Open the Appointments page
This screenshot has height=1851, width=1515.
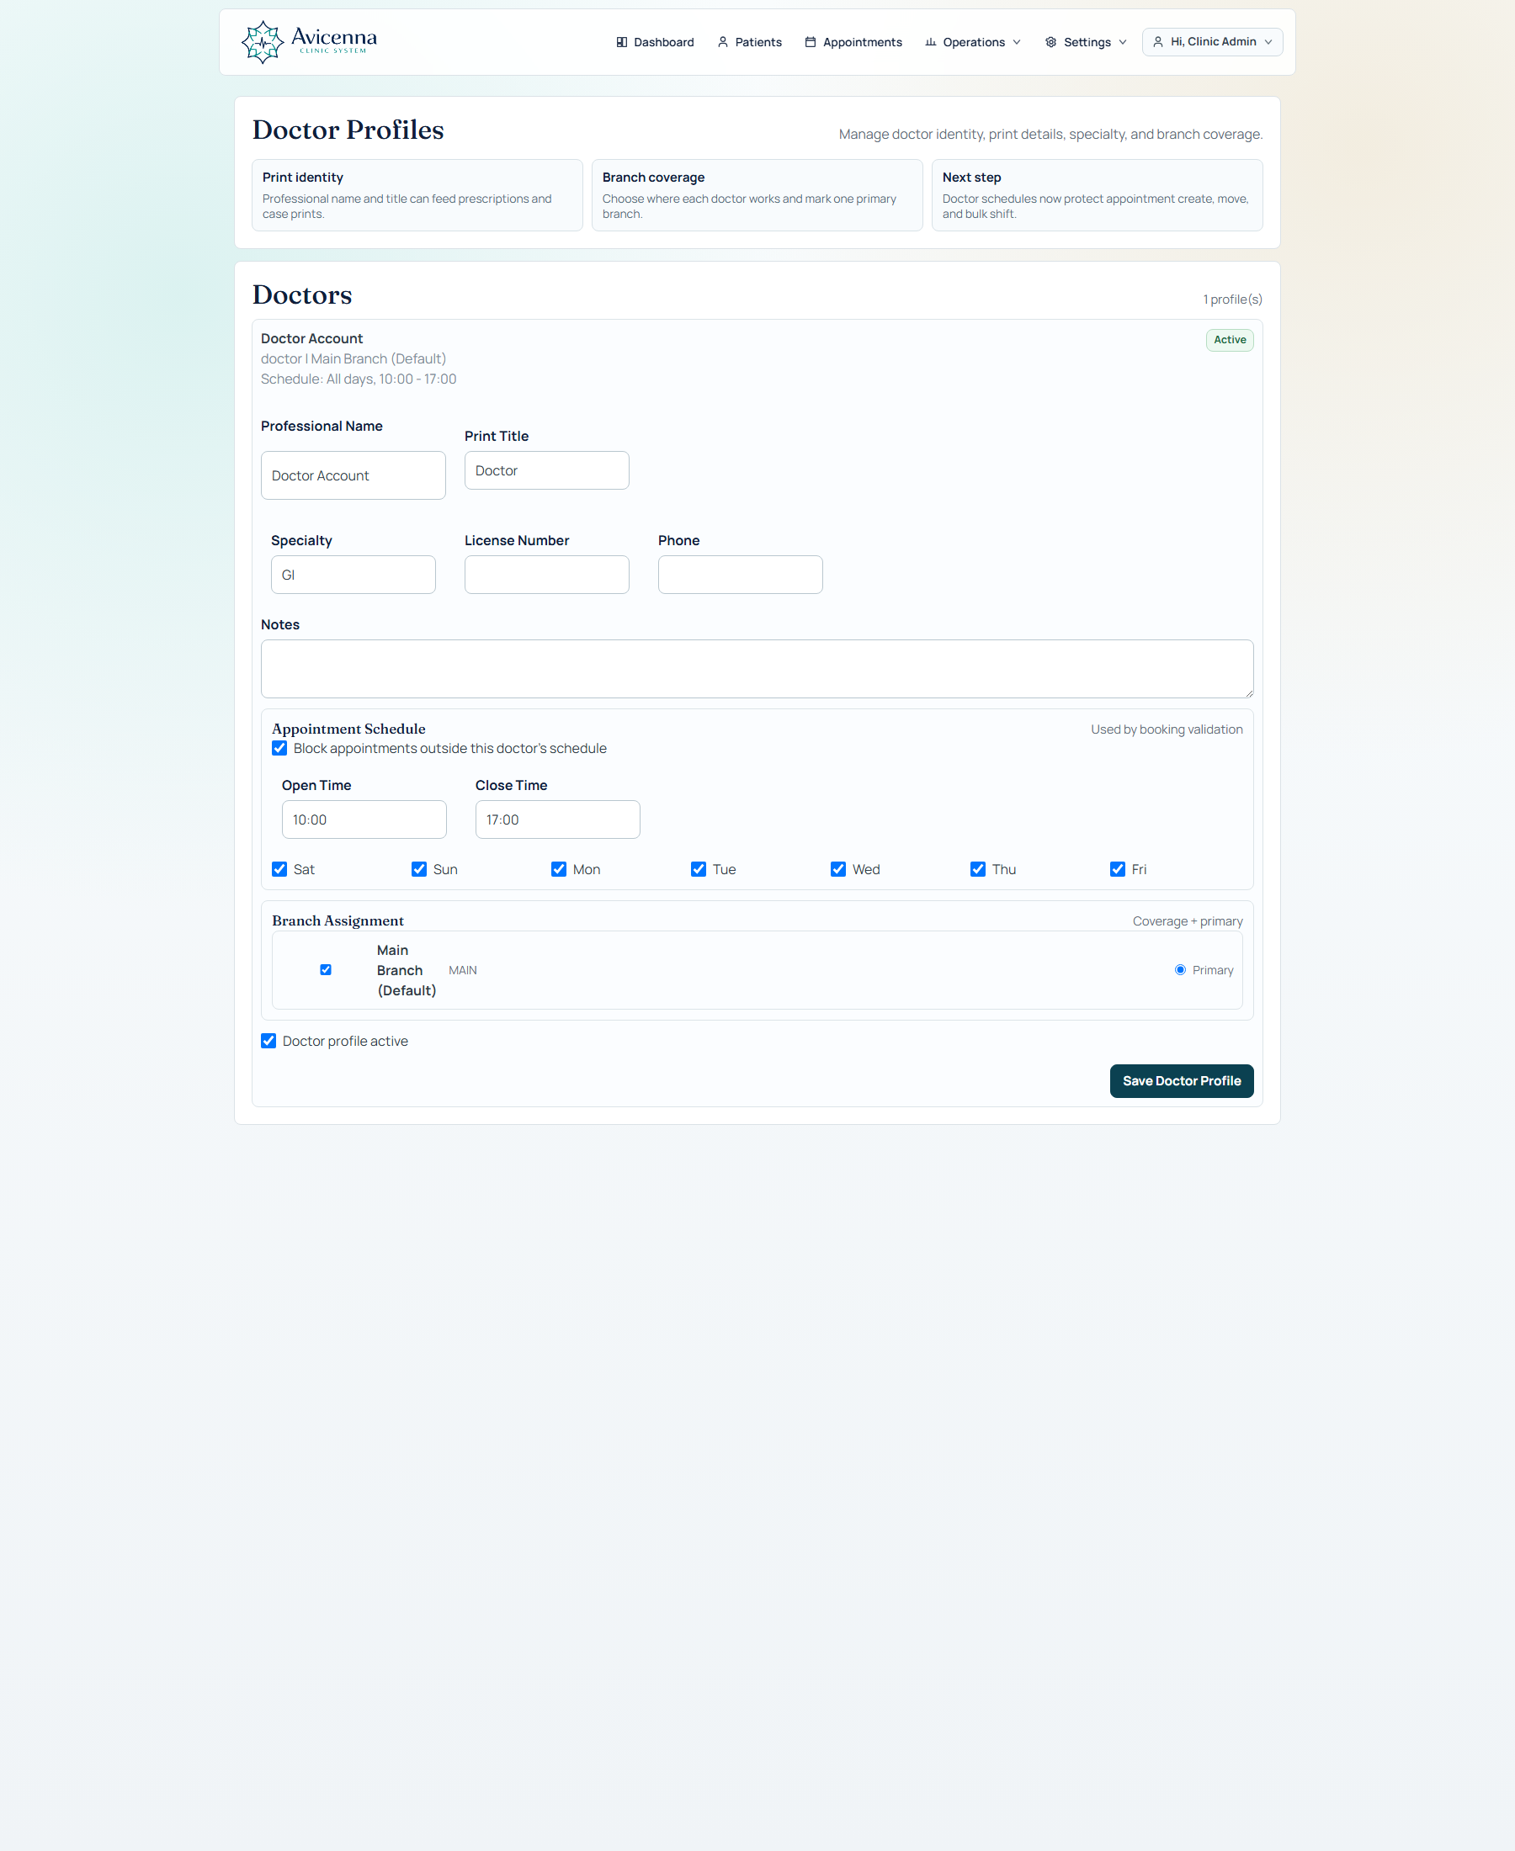[x=853, y=42]
